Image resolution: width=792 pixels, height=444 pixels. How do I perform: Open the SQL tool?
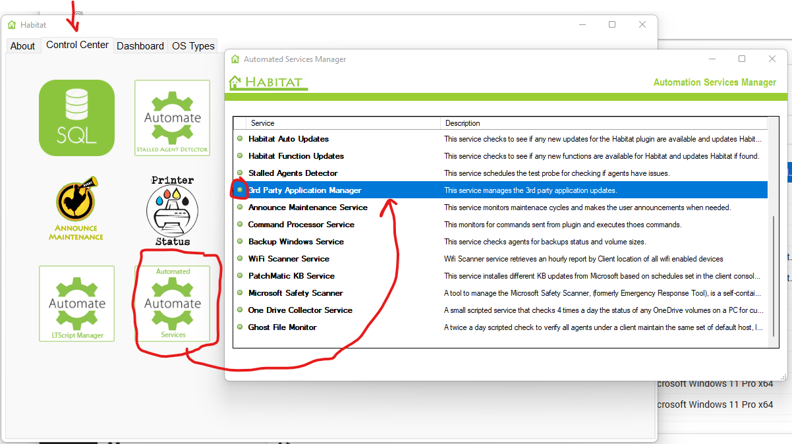coord(76,117)
